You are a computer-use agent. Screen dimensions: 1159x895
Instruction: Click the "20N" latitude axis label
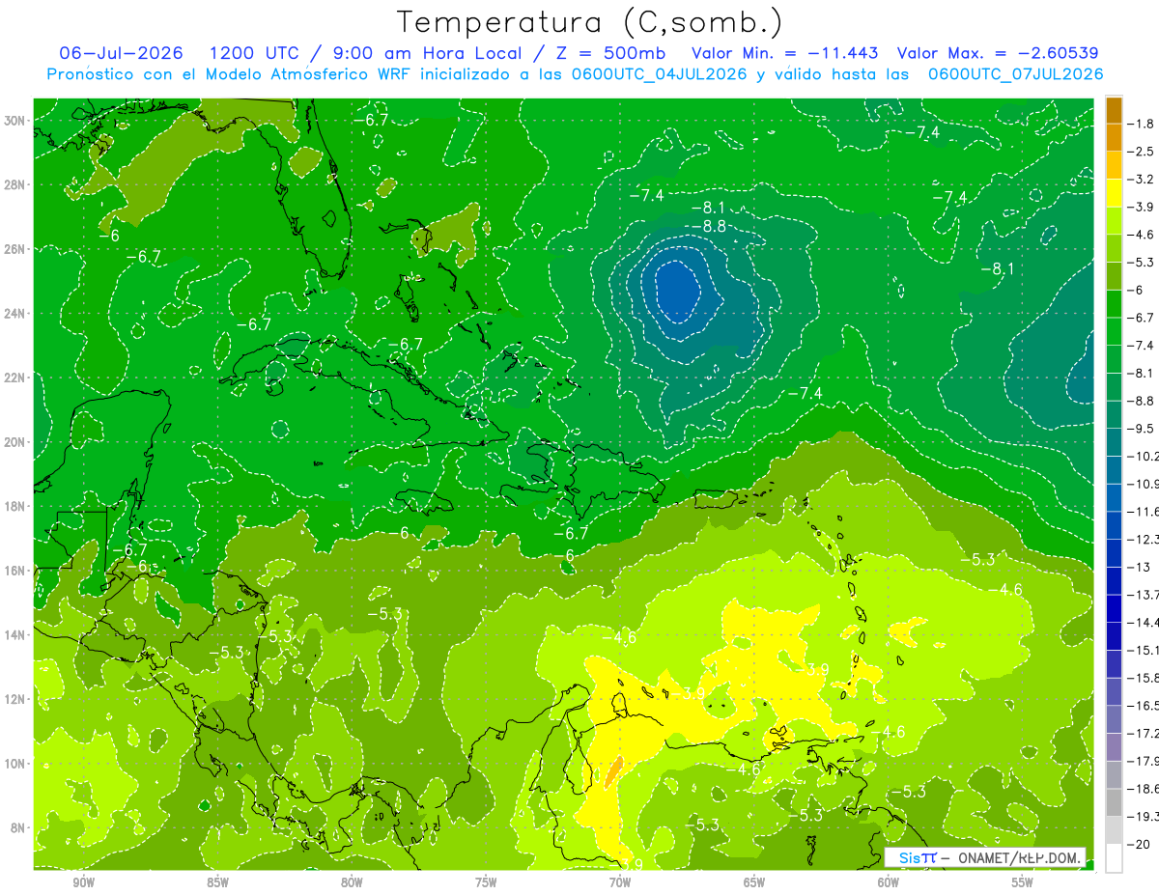[16, 442]
